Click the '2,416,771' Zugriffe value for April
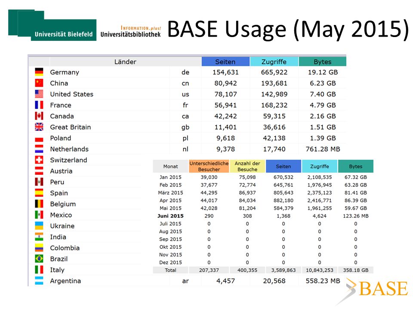The width and height of the screenshot is (413, 310). click(x=320, y=201)
